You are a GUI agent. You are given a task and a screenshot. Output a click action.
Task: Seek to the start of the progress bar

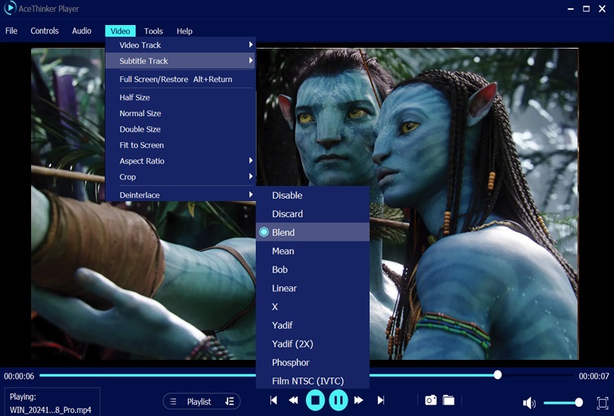(41, 375)
